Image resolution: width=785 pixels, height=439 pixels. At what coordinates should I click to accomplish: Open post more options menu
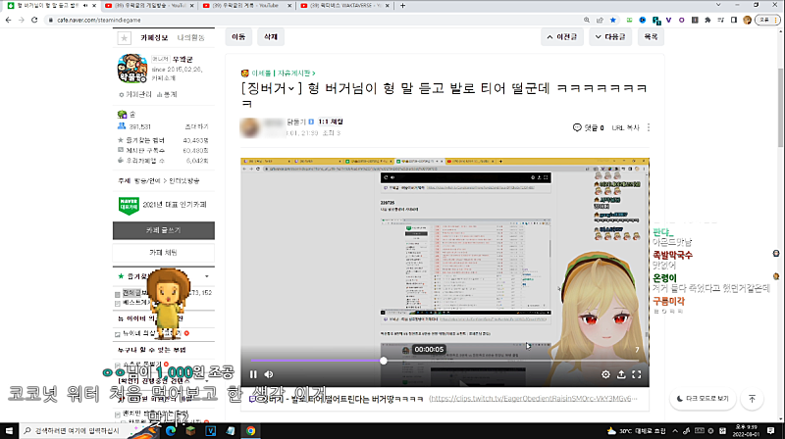pyautogui.click(x=649, y=128)
